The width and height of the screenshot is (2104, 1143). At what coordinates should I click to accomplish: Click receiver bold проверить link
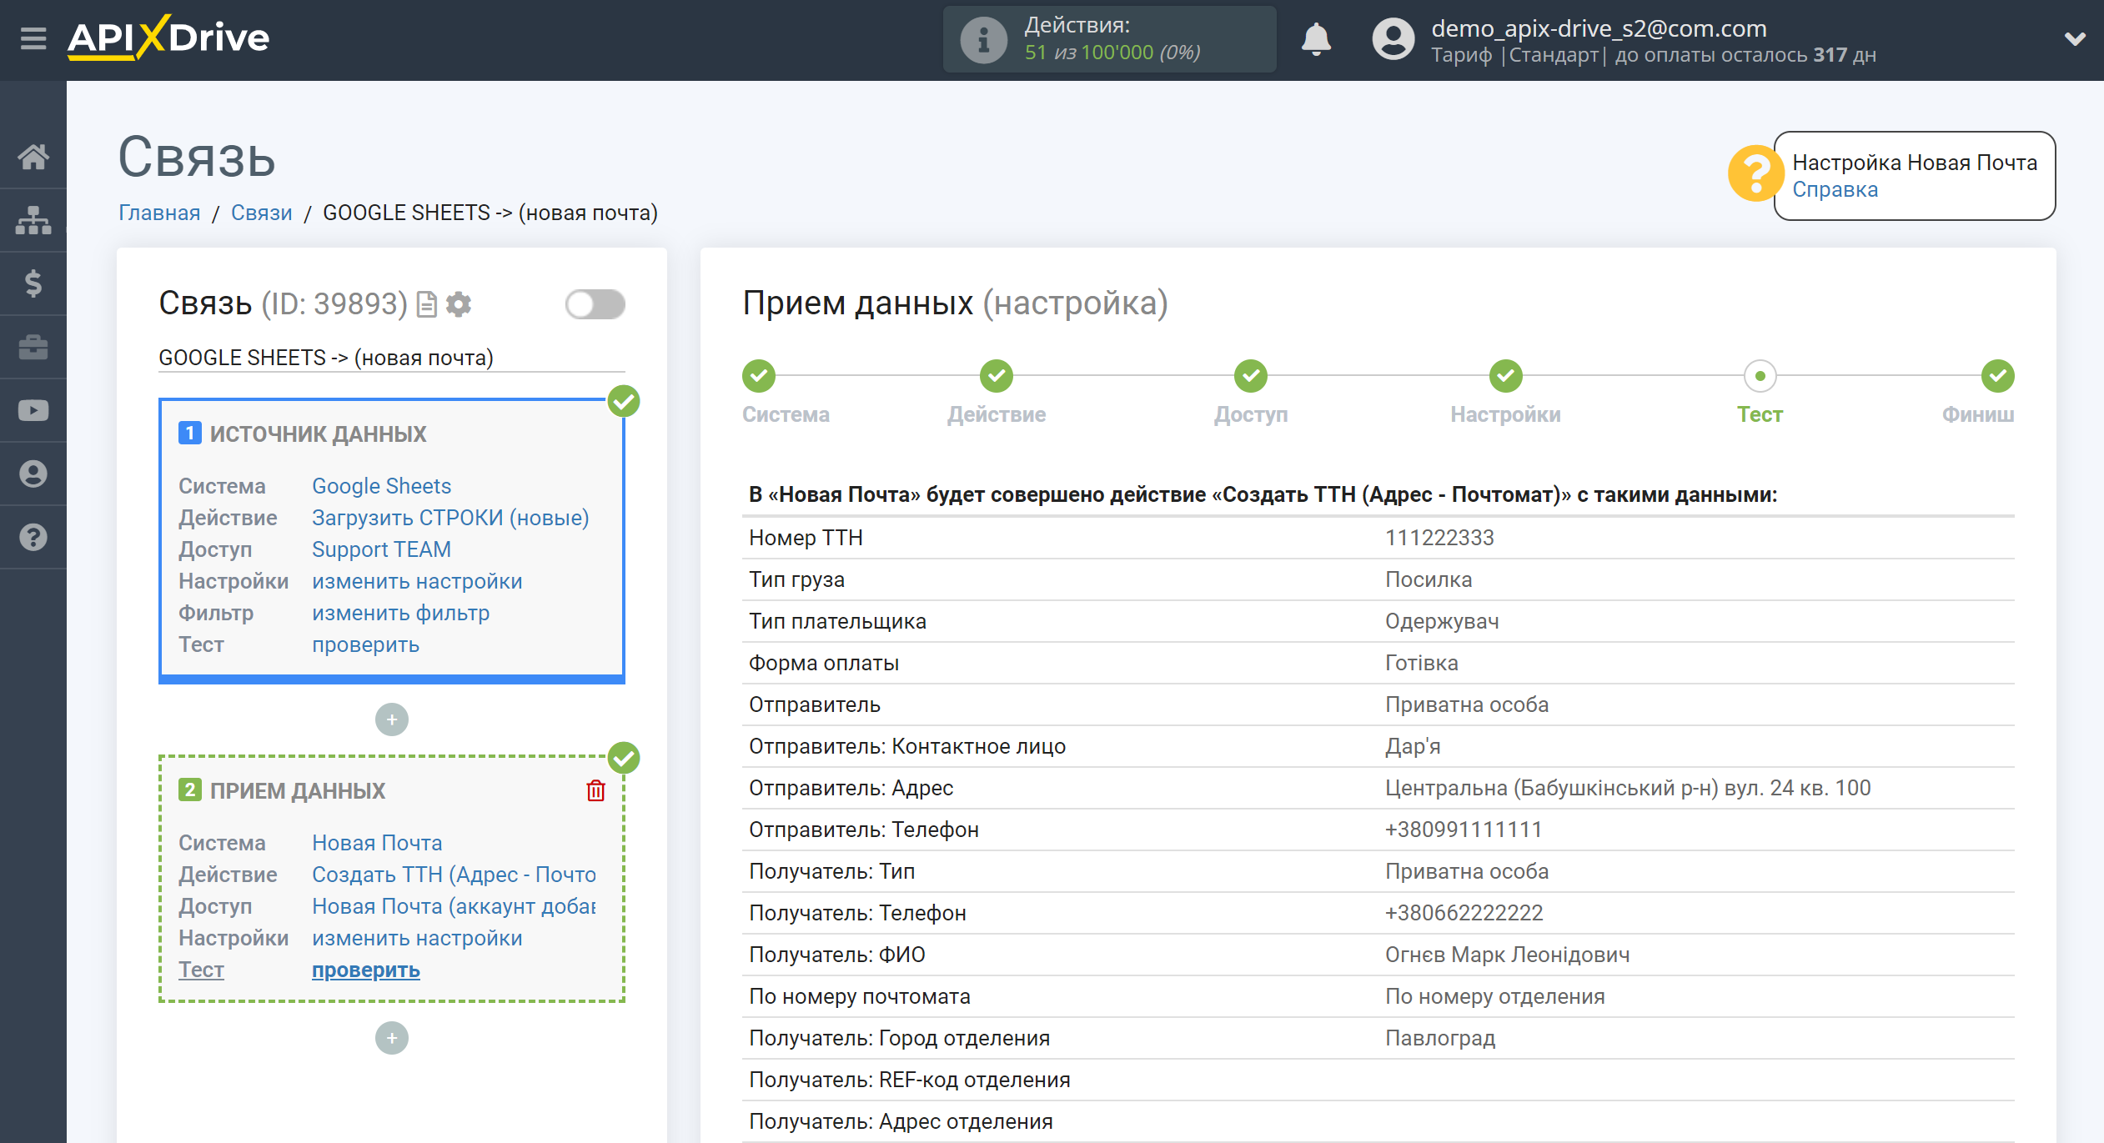[x=365, y=970]
